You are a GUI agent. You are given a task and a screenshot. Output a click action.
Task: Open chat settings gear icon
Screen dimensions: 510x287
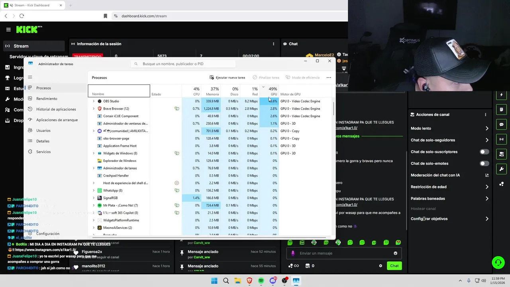coord(381,266)
